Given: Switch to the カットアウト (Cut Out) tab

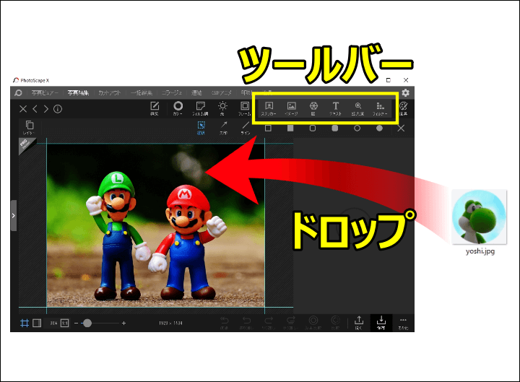Looking at the screenshot, I should tap(110, 93).
